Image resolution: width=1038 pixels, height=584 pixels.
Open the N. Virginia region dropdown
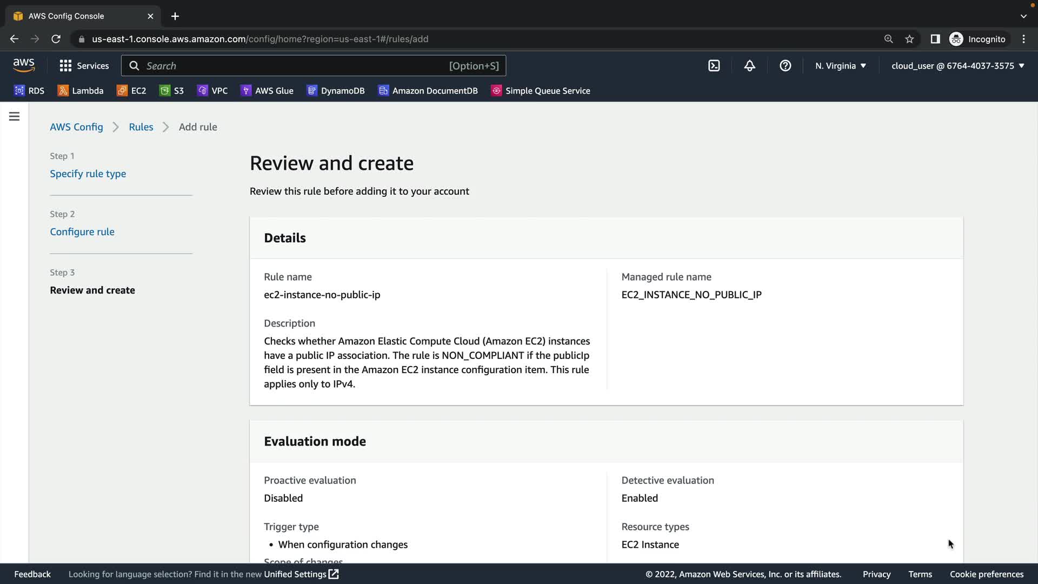[841, 65]
